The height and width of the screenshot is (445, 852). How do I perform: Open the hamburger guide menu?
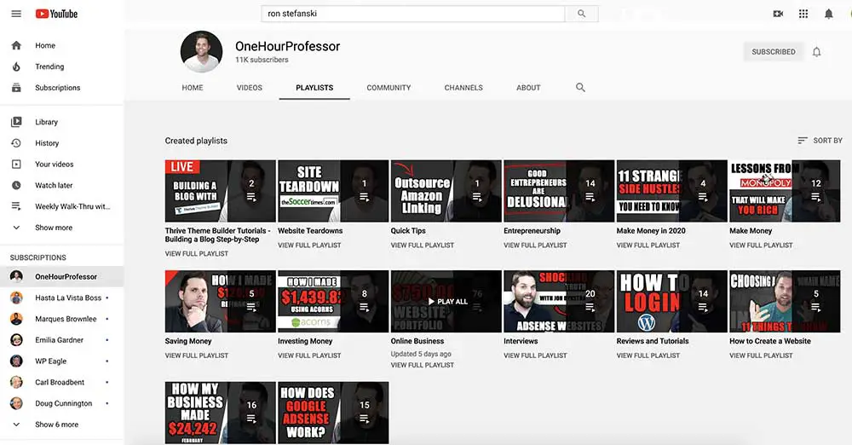coord(16,14)
